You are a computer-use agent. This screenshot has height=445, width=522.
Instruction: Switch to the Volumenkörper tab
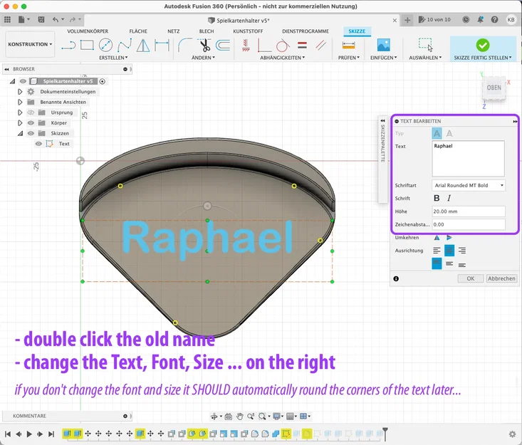point(88,31)
